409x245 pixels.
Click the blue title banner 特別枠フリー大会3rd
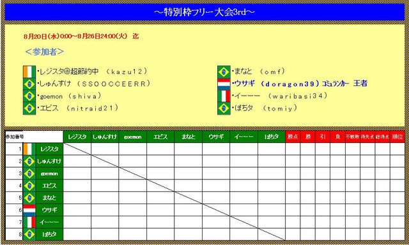(x=204, y=12)
